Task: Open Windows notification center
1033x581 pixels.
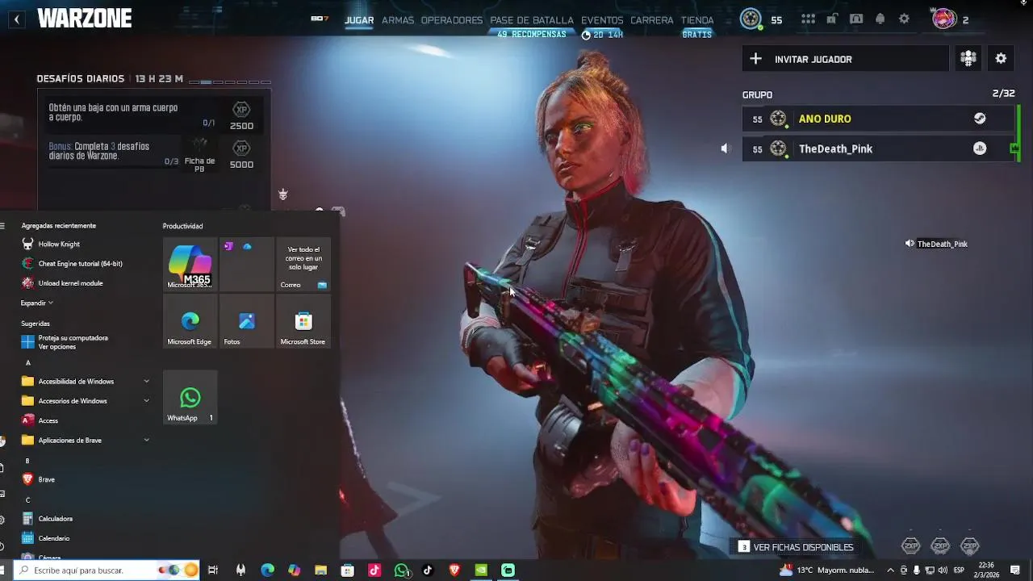Action: tap(1015, 570)
